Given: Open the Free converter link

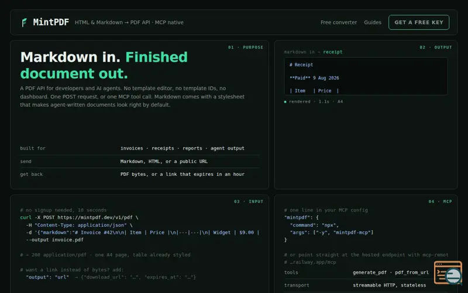Looking at the screenshot, I should pyautogui.click(x=339, y=22).
